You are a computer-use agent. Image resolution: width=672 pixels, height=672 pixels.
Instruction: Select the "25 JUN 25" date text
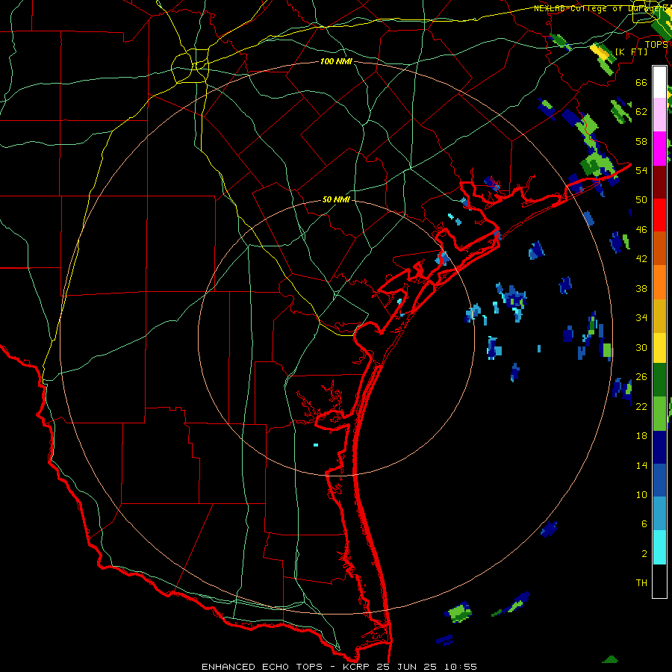pos(408,667)
